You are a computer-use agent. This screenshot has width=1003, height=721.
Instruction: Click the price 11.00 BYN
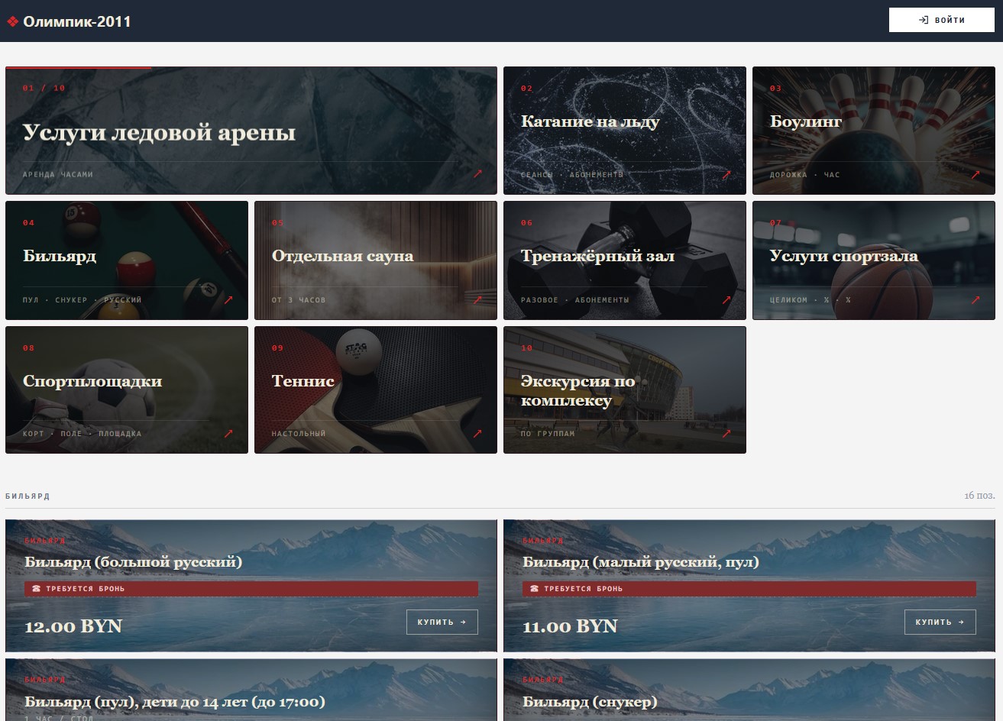570,626
